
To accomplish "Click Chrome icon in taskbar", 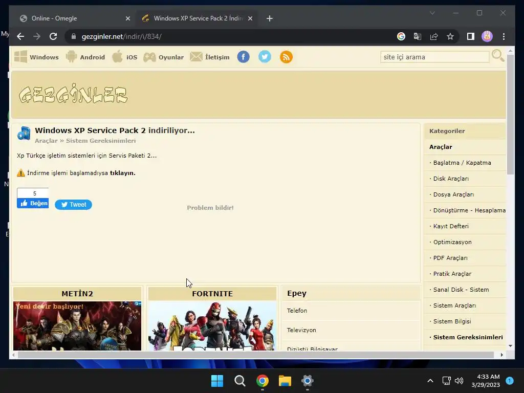I will pyautogui.click(x=263, y=381).
